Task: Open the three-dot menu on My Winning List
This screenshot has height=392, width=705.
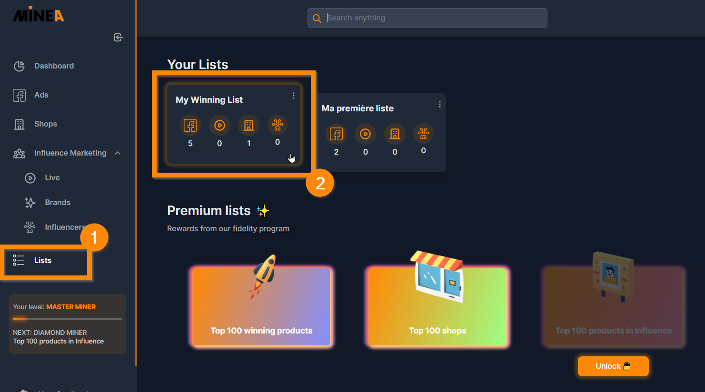Action: [x=294, y=96]
